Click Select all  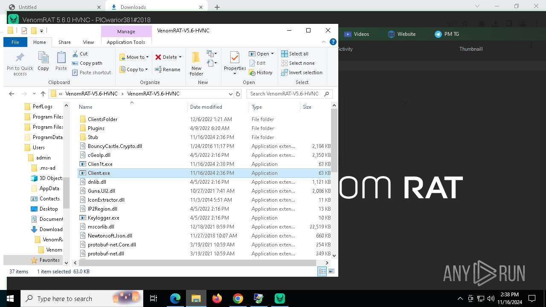point(295,54)
